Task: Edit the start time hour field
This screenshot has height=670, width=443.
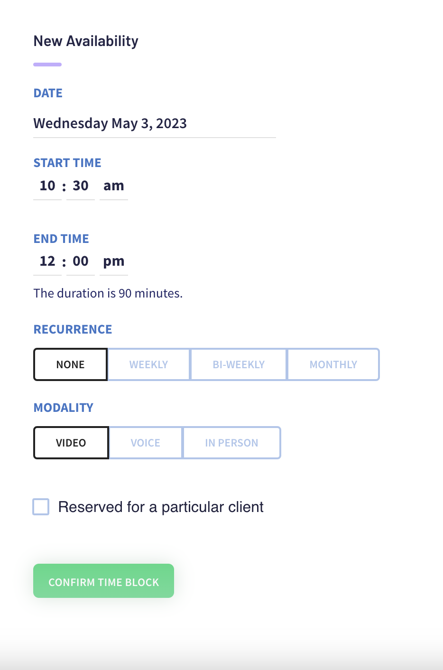Action: [x=47, y=186]
